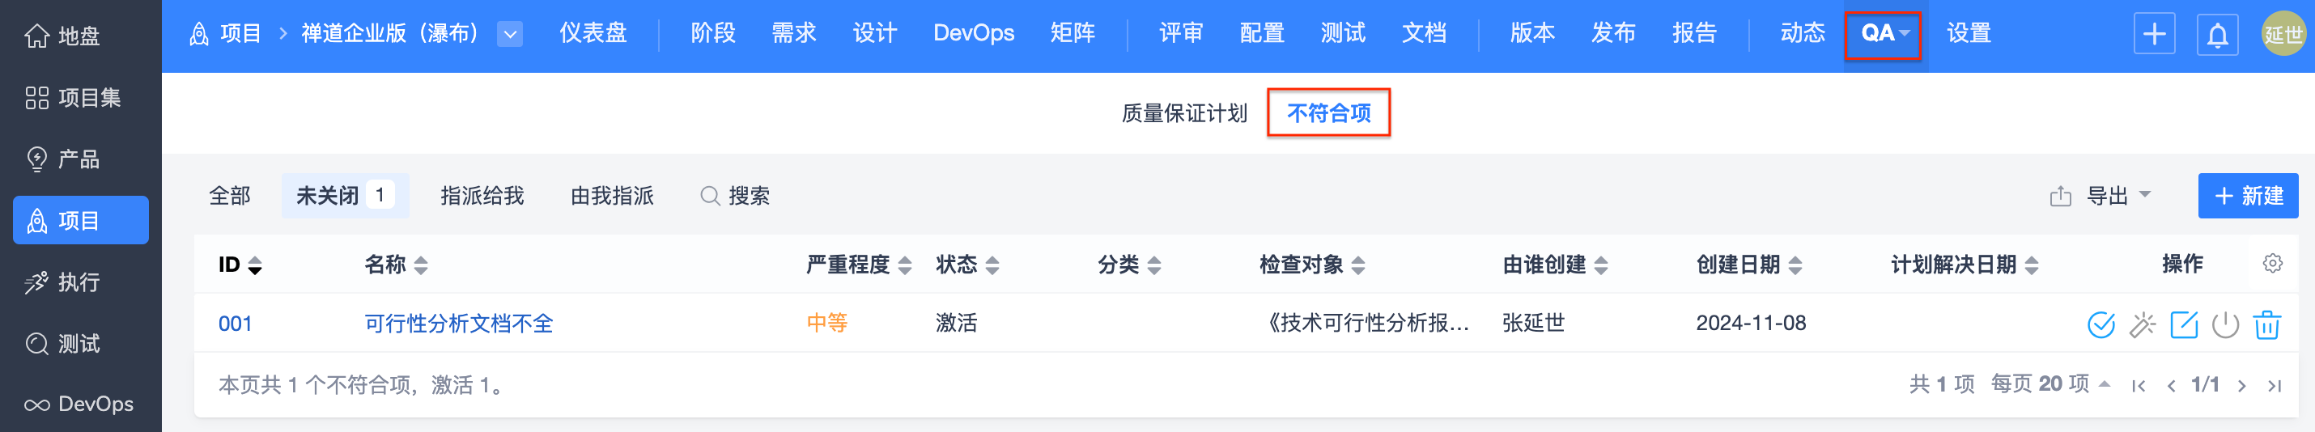2315x432 pixels.
Task: Go to next page
Action: tap(2241, 386)
